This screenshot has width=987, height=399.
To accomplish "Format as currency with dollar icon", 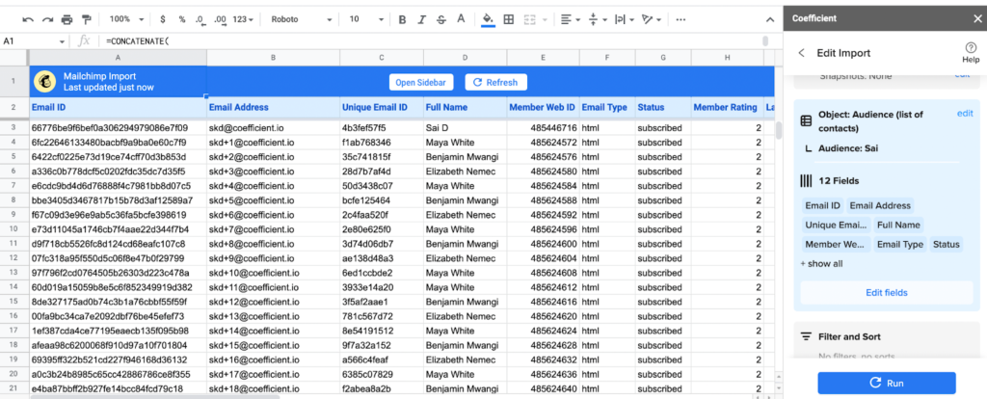I will 162,19.
